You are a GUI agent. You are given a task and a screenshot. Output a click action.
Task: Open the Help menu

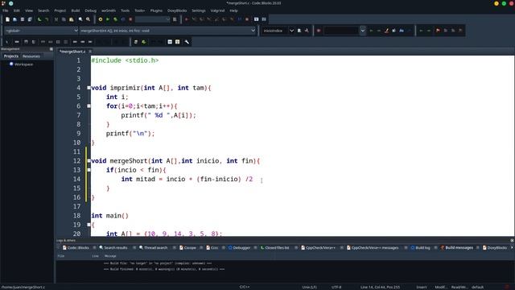(233, 10)
